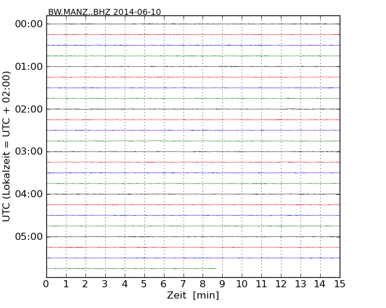Click x-axis tick label 15
The width and height of the screenshot is (386, 308).
[340, 284]
